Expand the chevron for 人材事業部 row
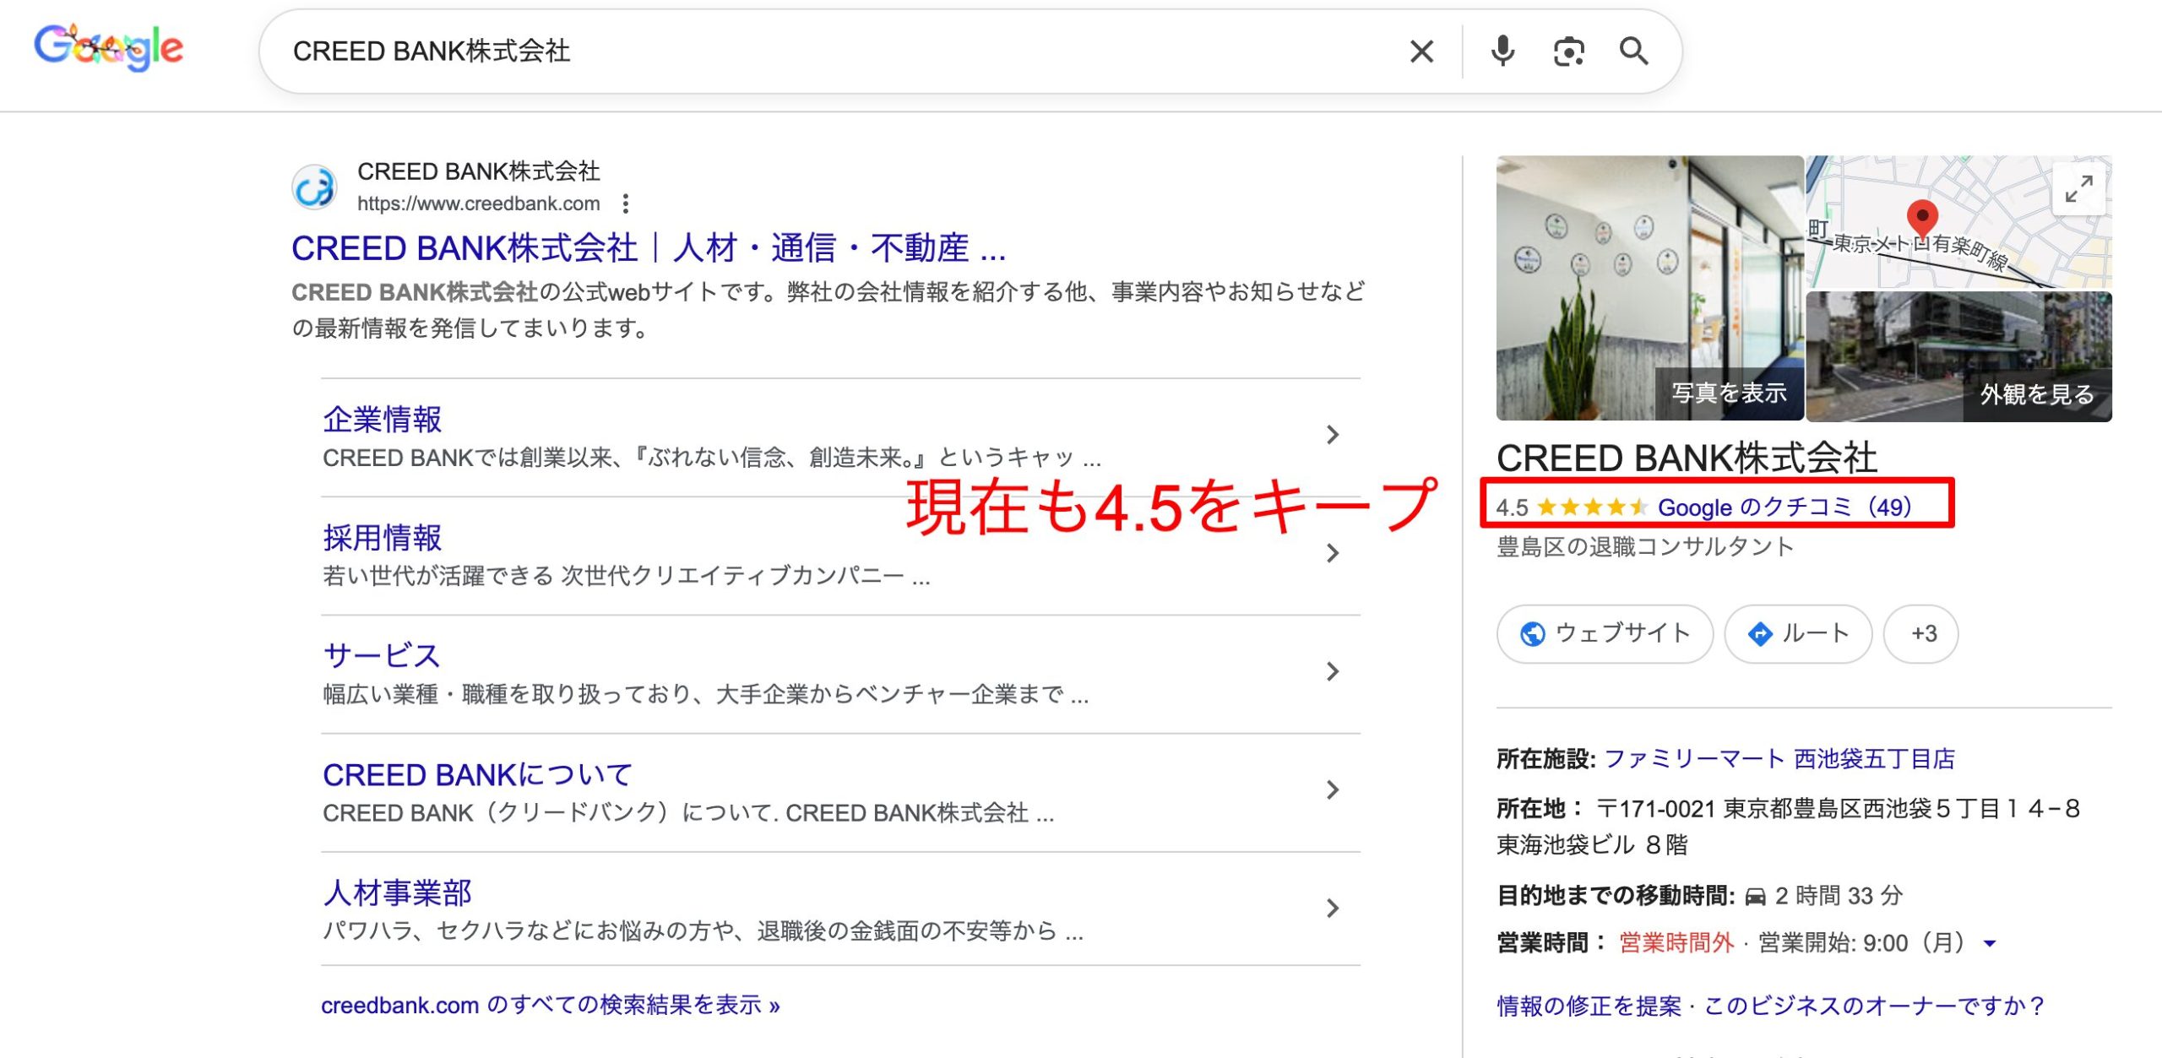This screenshot has height=1058, width=2162. [x=1333, y=908]
